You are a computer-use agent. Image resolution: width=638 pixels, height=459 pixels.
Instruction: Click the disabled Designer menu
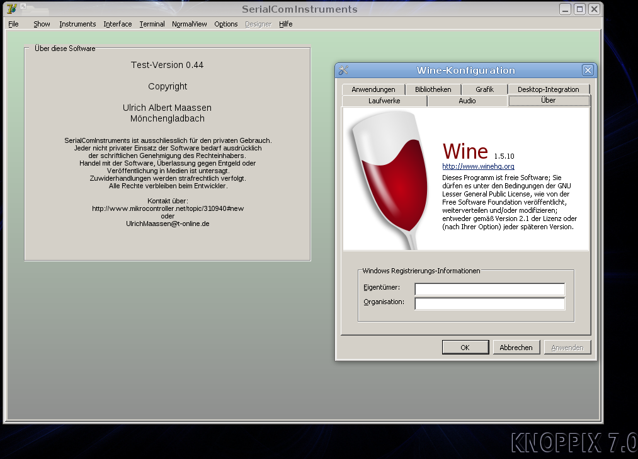(258, 24)
